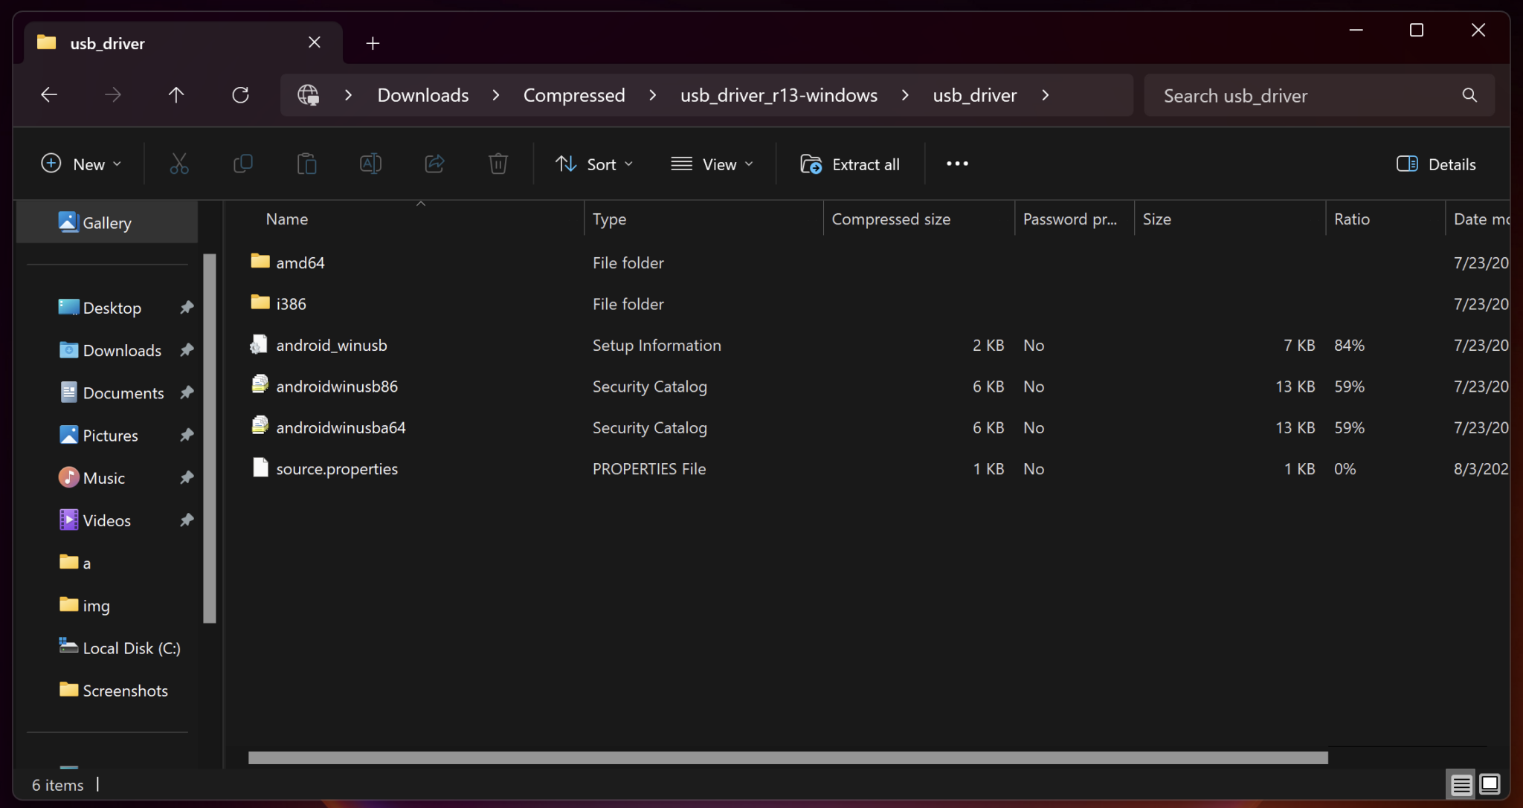Refresh the current folder view
The height and width of the screenshot is (808, 1523).
click(240, 95)
